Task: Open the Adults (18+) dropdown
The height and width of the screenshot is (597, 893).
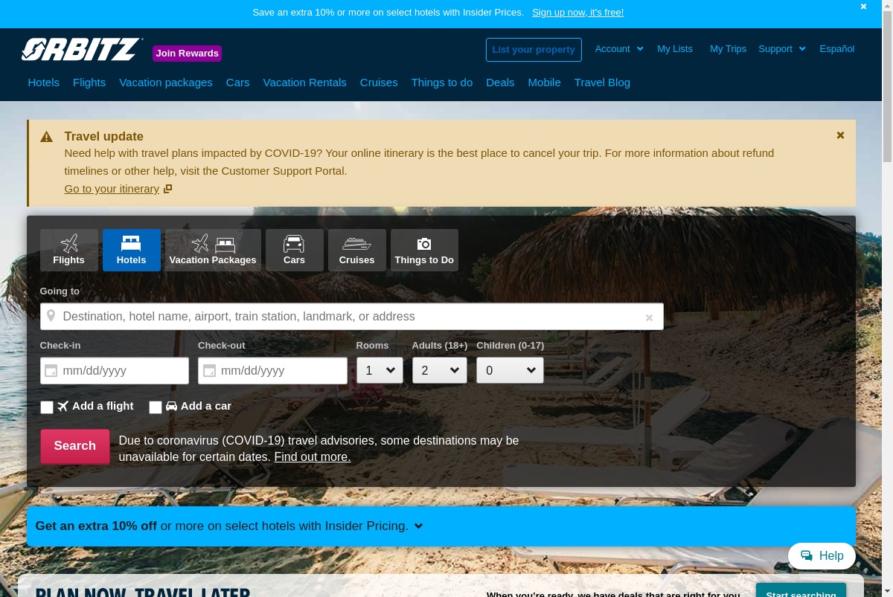Action: [x=440, y=370]
